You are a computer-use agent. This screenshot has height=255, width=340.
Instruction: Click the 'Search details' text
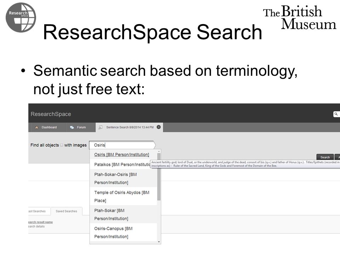tap(36, 226)
